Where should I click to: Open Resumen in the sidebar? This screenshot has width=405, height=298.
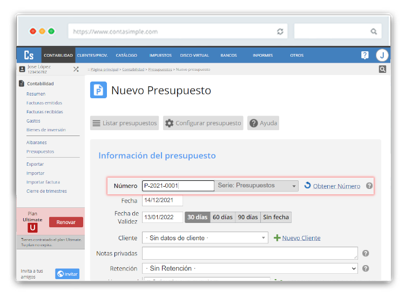click(x=36, y=94)
